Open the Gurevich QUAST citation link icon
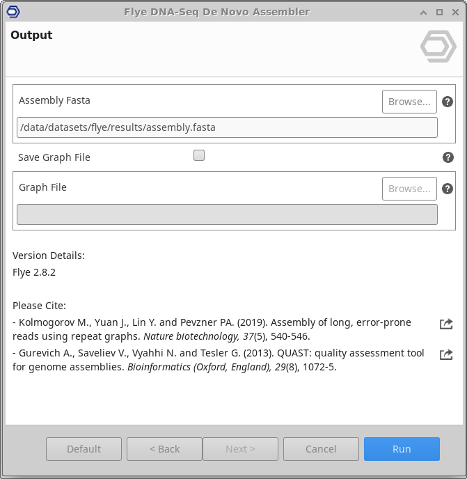467x479 pixels. point(446,354)
